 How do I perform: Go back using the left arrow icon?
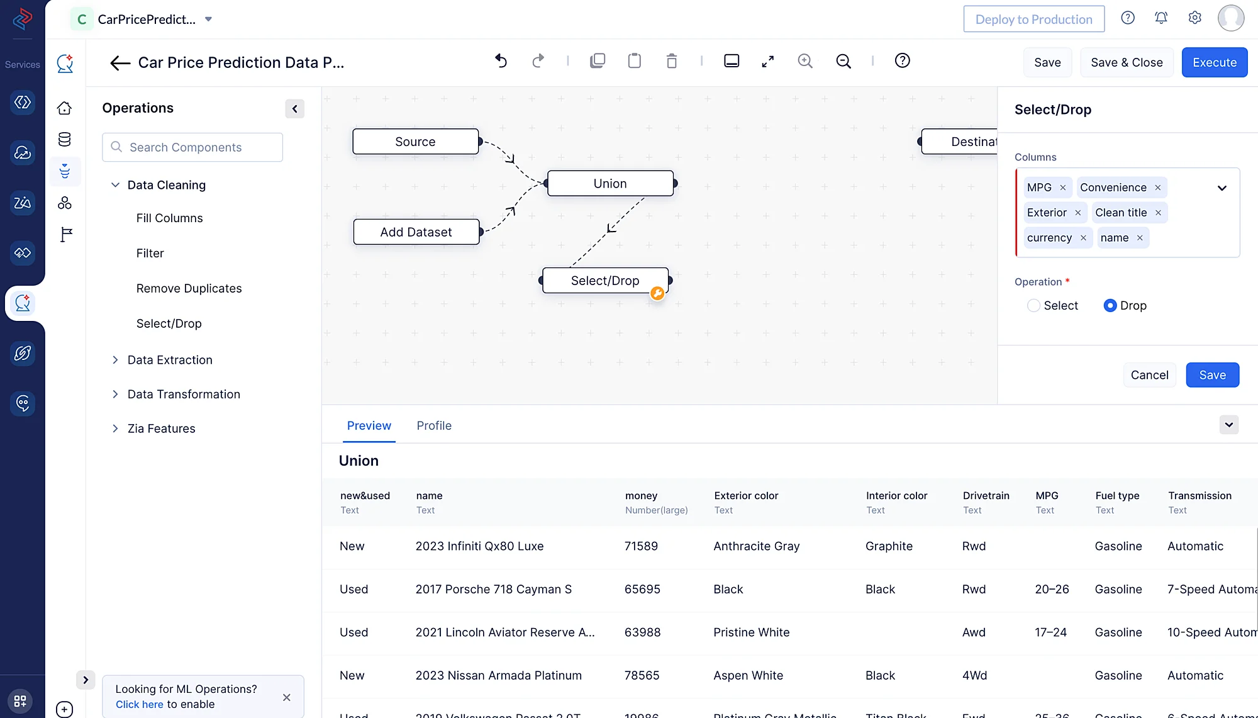pos(120,62)
